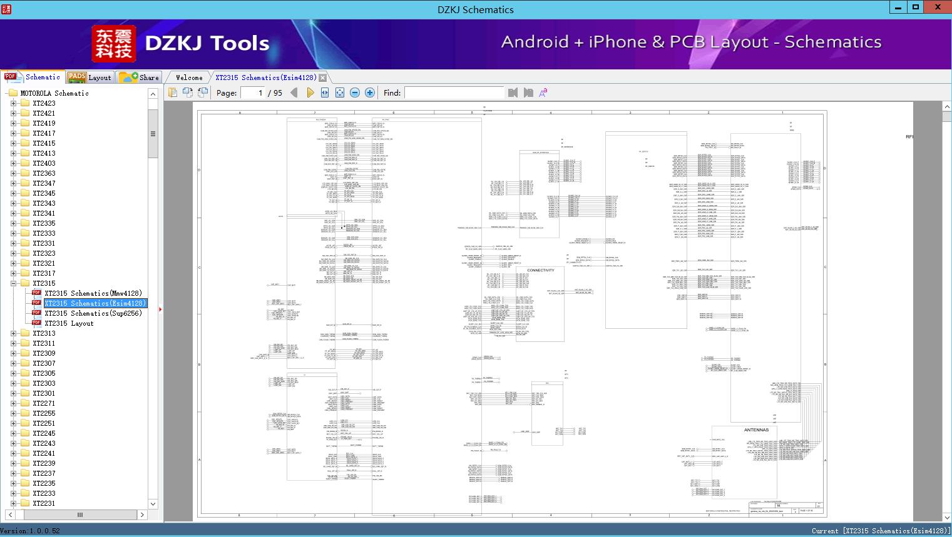Select XT2315 Schematics(Esim4128) in the tree

click(96, 303)
